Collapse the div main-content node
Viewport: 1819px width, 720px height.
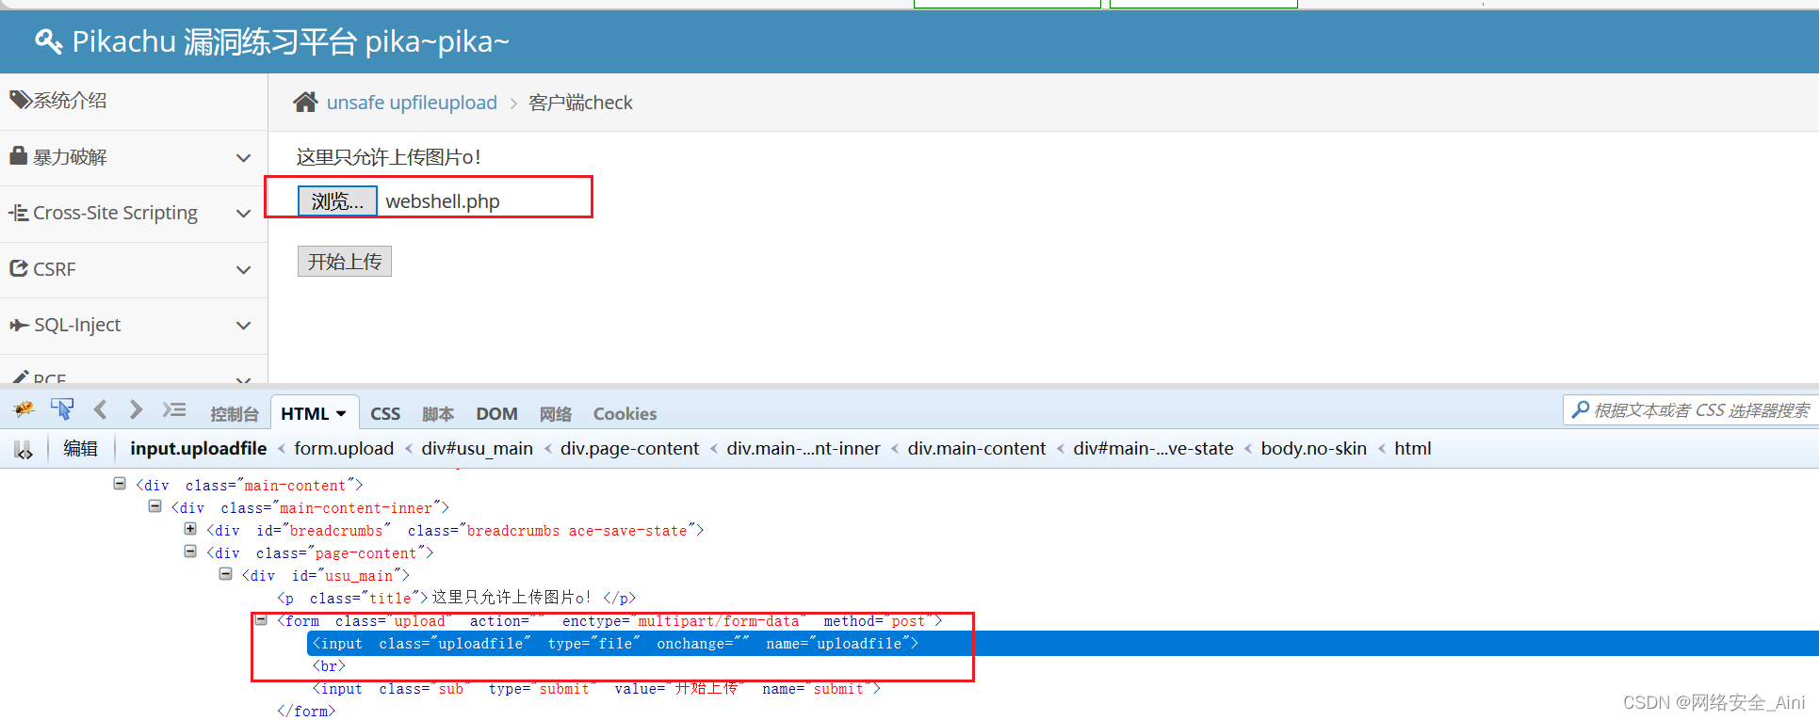(x=120, y=484)
